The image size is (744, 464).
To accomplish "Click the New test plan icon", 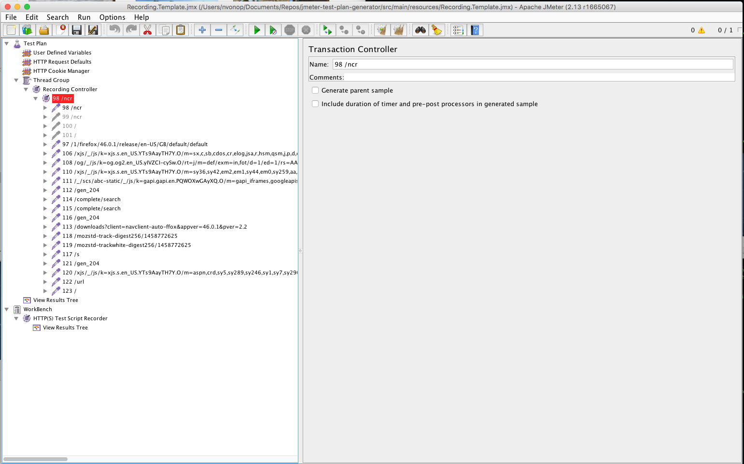I will (x=11, y=30).
